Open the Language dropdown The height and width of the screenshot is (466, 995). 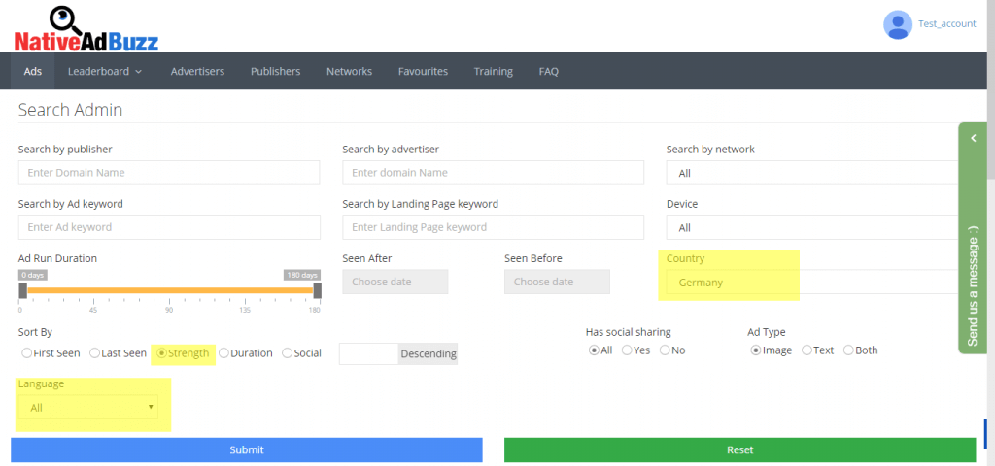pyautogui.click(x=88, y=407)
